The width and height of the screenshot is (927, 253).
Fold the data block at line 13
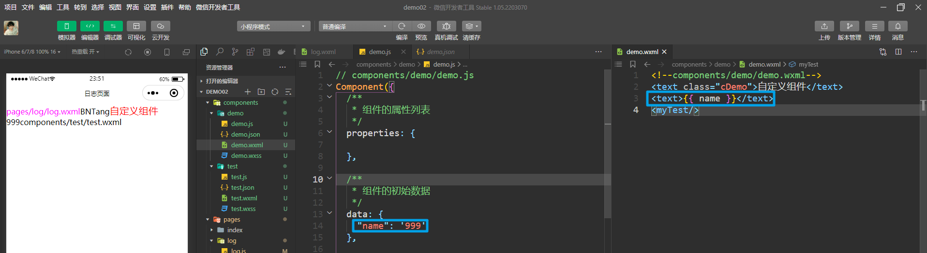click(329, 213)
